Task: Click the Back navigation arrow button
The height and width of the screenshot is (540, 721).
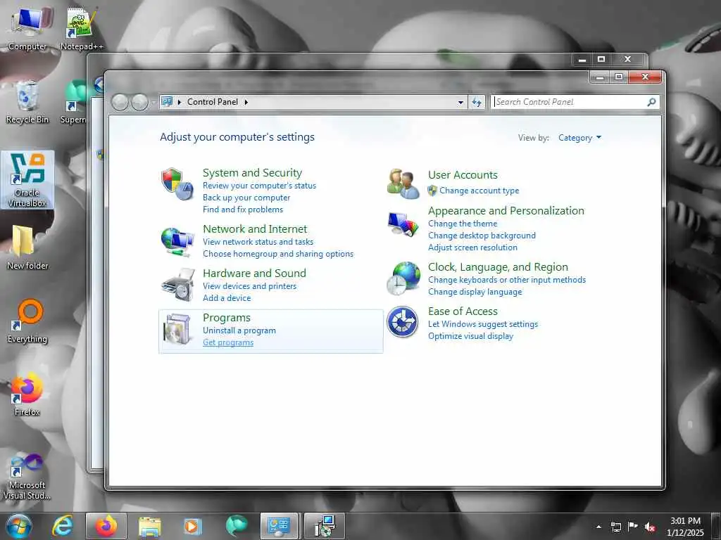Action: tap(120, 102)
